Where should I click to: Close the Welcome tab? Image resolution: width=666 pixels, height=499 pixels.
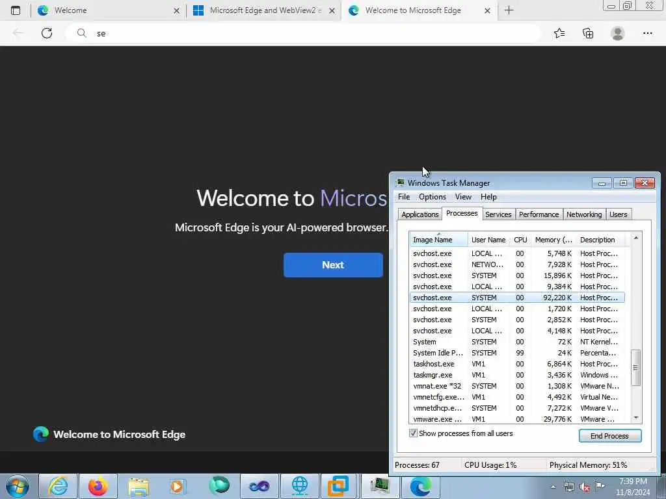click(x=176, y=10)
